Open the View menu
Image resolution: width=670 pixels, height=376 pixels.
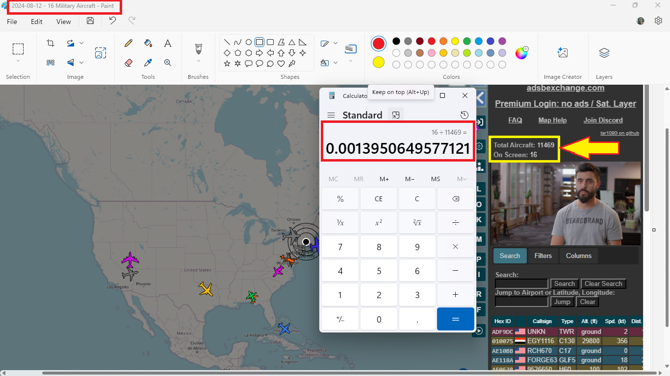click(64, 22)
